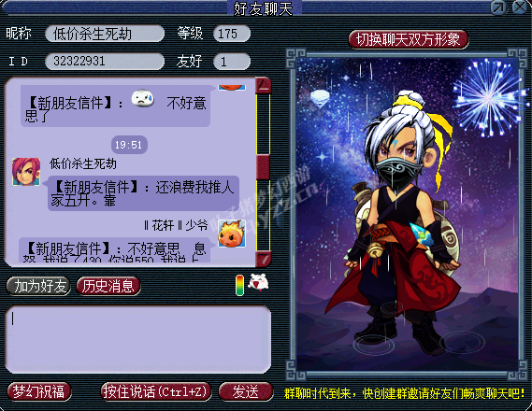This screenshot has height=411, width=532.
Task: Send the message with 发送 button
Action: point(246,392)
